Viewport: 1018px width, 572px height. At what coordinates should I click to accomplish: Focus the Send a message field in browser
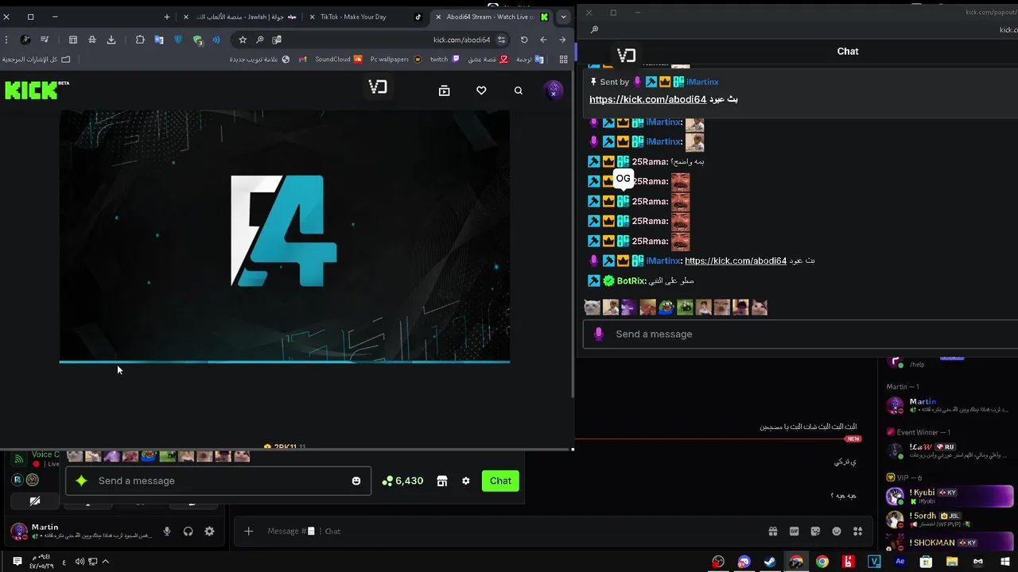pyautogui.click(x=218, y=481)
